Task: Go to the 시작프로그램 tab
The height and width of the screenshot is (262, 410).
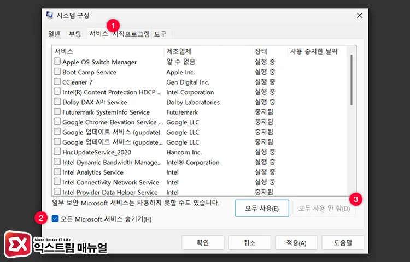Action: (131, 34)
